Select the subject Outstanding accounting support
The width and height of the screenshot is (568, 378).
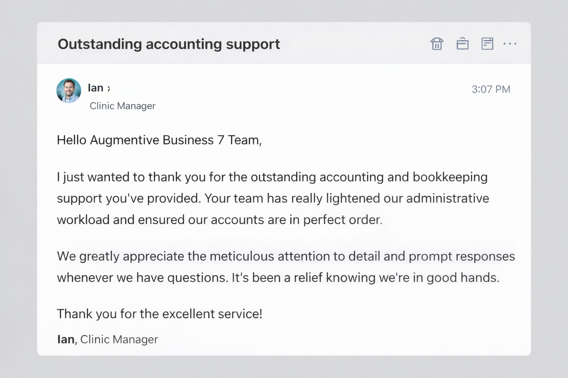click(169, 44)
